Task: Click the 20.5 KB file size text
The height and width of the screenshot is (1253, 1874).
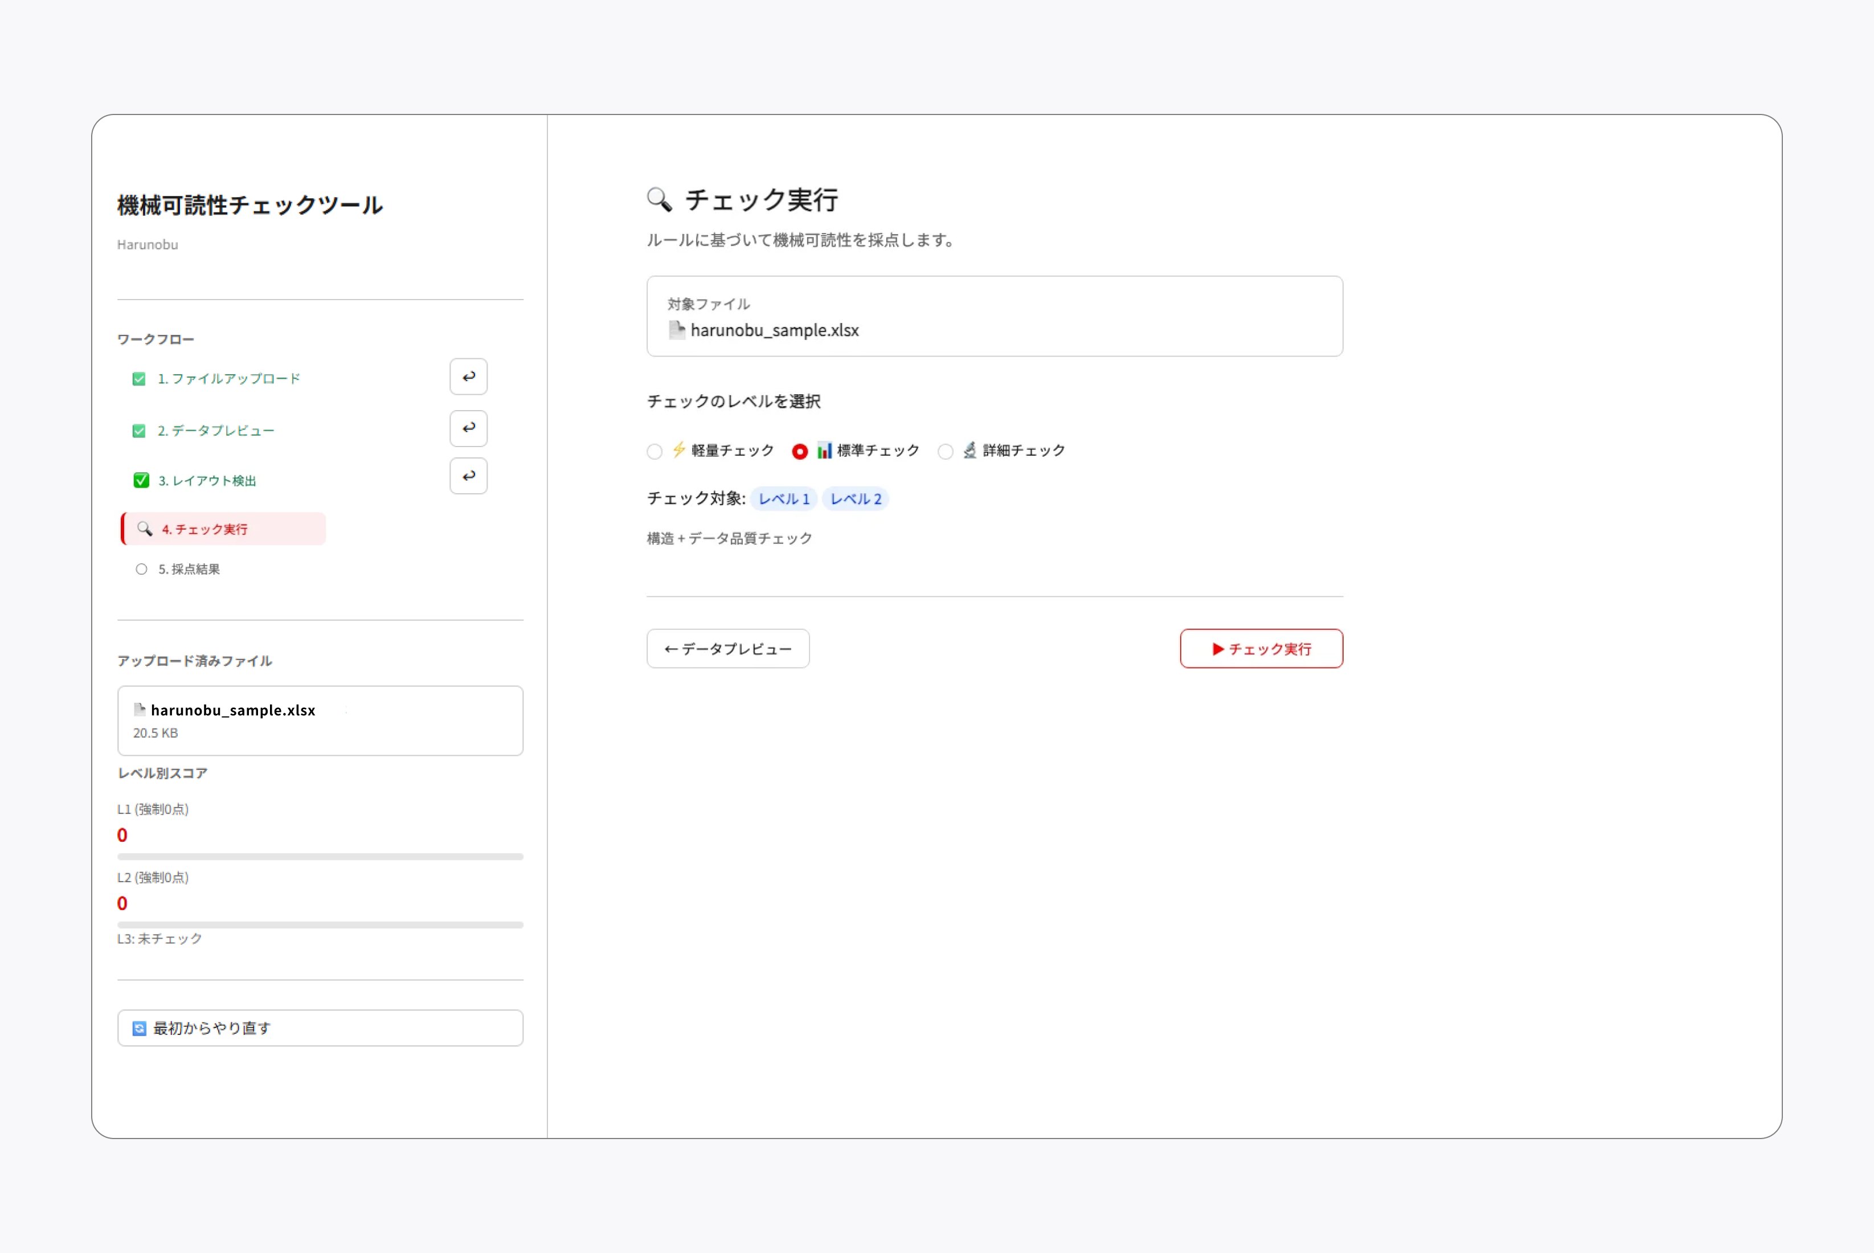Action: tap(156, 733)
